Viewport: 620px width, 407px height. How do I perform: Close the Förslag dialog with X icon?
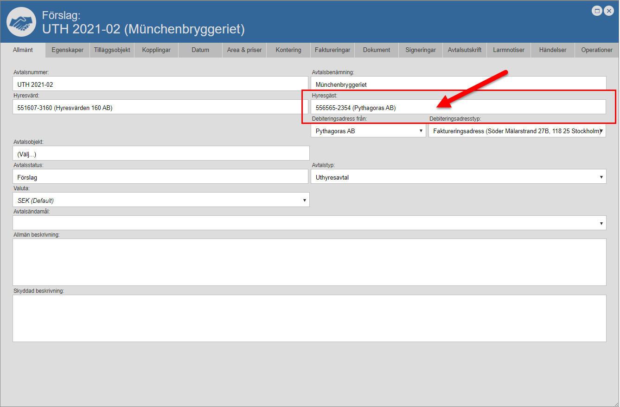click(609, 11)
